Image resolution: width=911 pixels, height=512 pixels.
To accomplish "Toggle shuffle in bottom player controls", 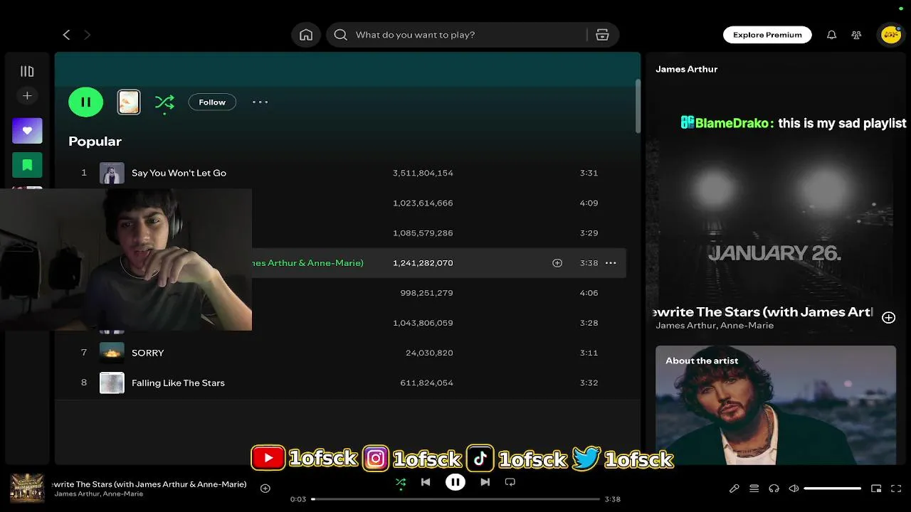I will coord(401,482).
